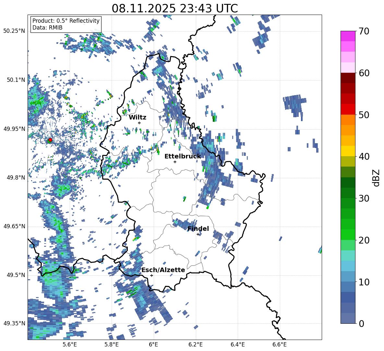This screenshot has width=384, height=351.
Task: Click the cross marker below Esch/Alzette
Action: point(151,275)
